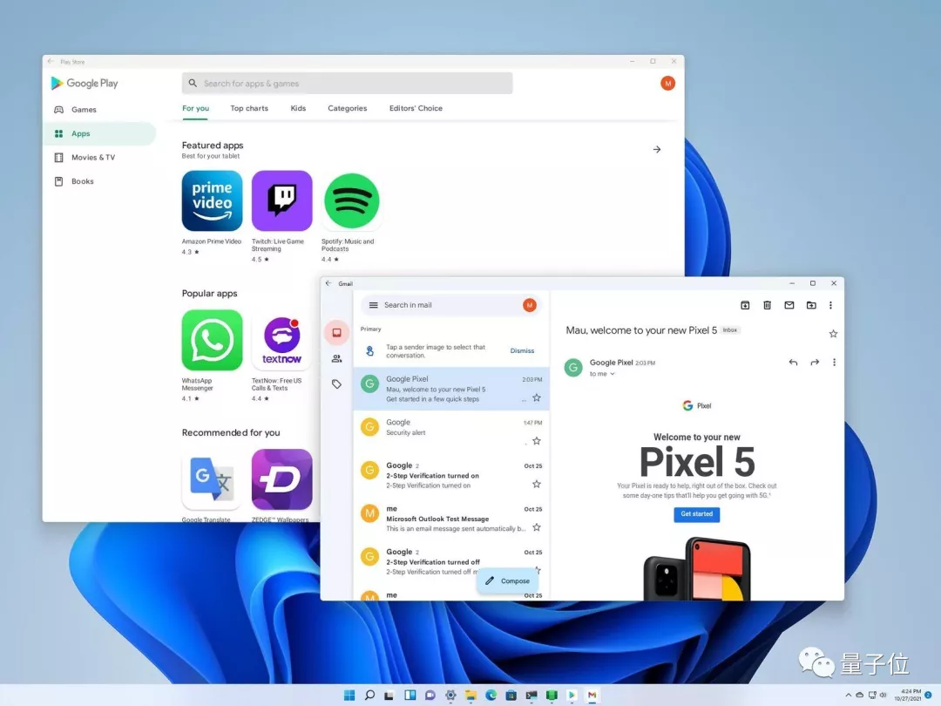941x706 pixels.
Task: Open Movies & TV in sidebar
Action: tap(99, 157)
